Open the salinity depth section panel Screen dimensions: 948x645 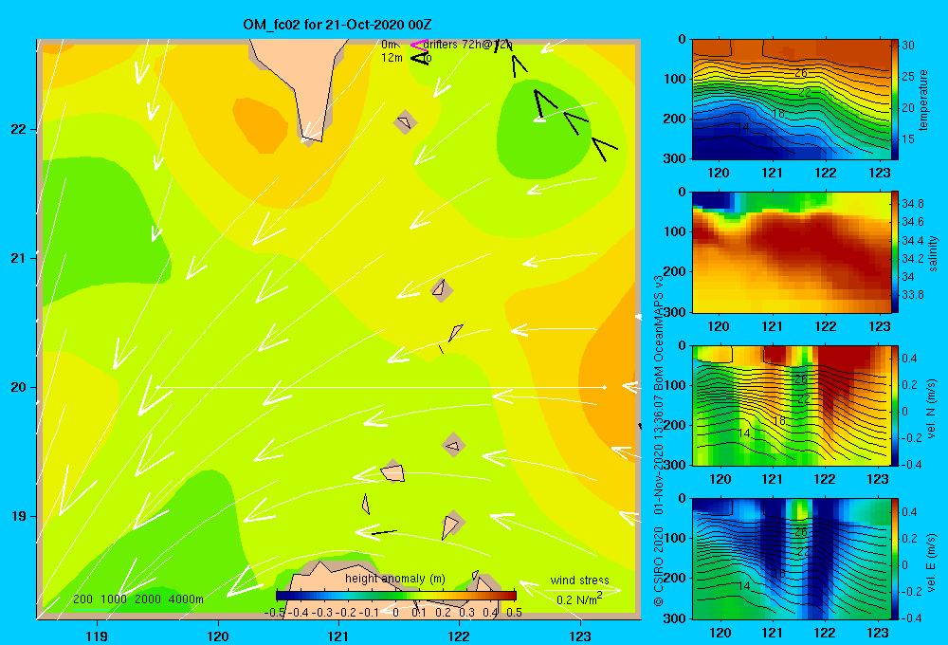coord(791,252)
